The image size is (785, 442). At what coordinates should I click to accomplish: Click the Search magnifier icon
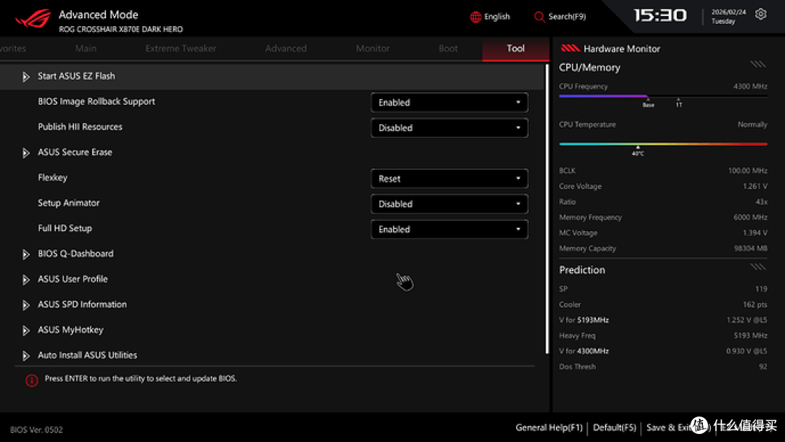click(x=539, y=17)
